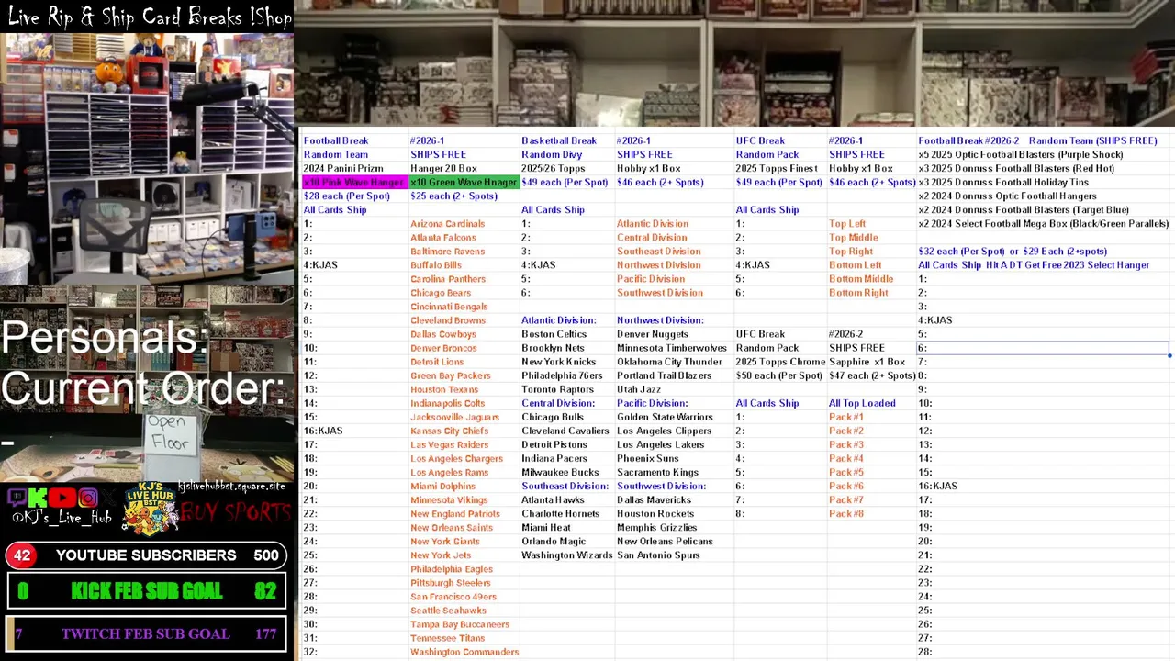Select the '2025 Topps Chrome' cell

click(779, 362)
